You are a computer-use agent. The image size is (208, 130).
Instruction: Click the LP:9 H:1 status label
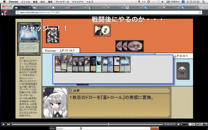[x=181, y=56]
